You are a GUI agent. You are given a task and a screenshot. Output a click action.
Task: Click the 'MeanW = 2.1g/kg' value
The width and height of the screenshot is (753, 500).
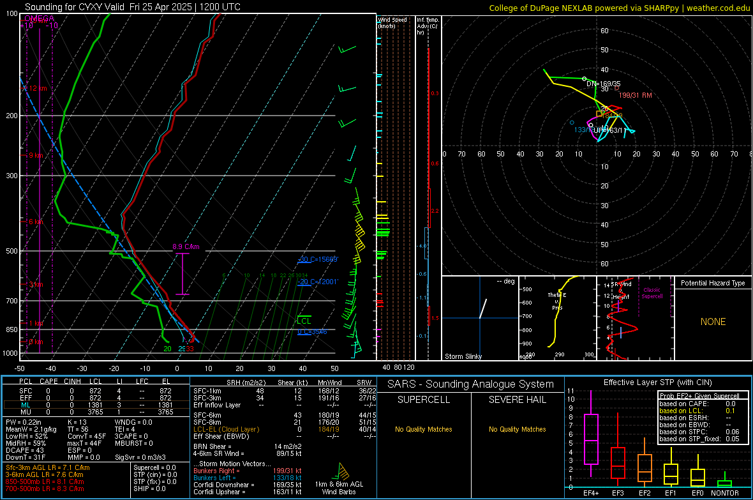tap(31, 429)
